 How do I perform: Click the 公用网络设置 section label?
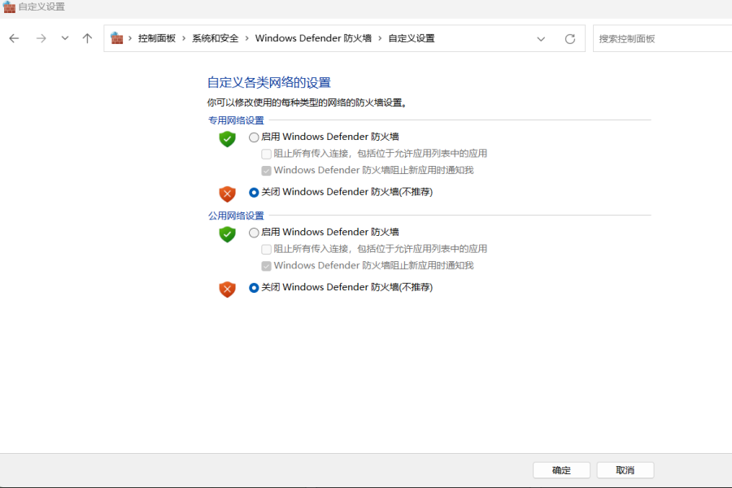point(236,216)
